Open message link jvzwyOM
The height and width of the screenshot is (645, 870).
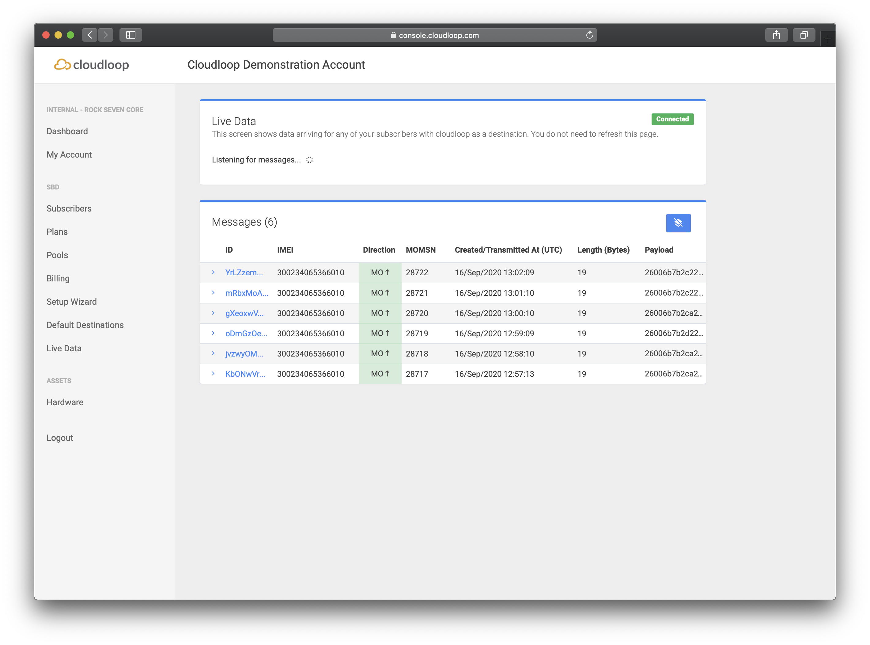(244, 354)
